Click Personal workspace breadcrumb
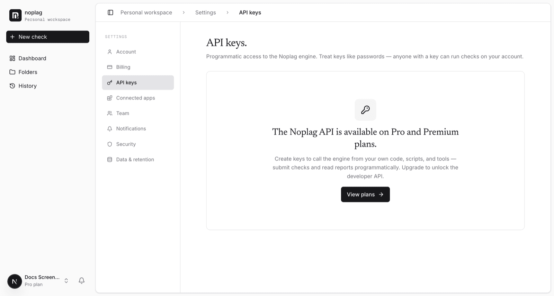 146,12
